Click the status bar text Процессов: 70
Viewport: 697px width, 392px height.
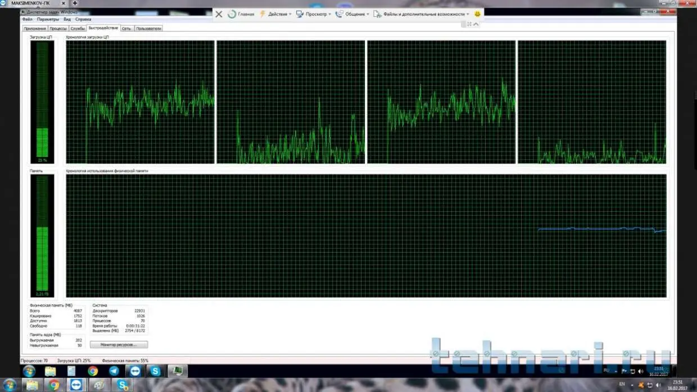tap(34, 360)
